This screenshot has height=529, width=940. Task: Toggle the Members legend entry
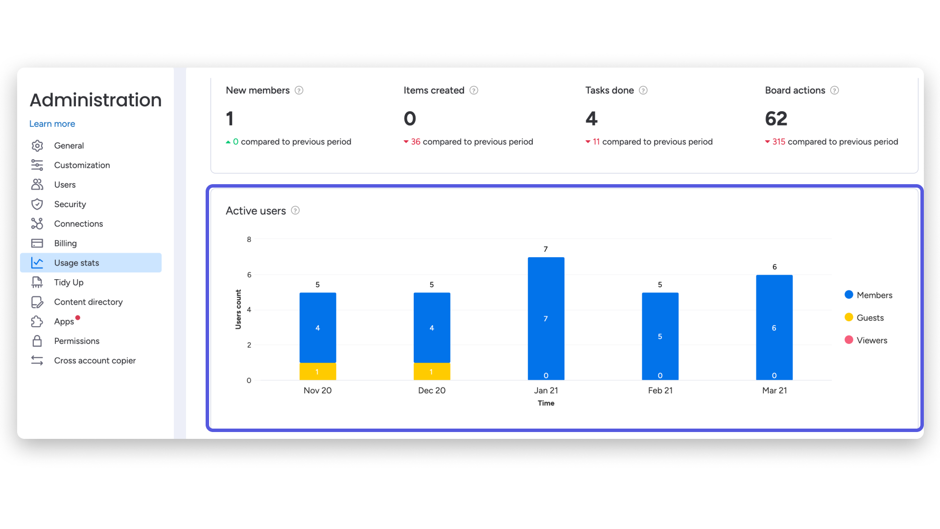pyautogui.click(x=869, y=295)
